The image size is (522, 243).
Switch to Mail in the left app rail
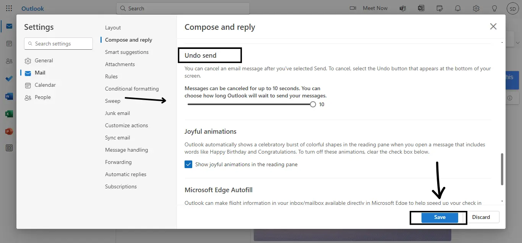tap(9, 26)
